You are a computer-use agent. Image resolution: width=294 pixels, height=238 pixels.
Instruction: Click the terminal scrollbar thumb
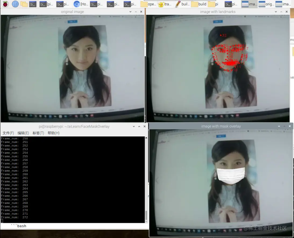coord(146,215)
